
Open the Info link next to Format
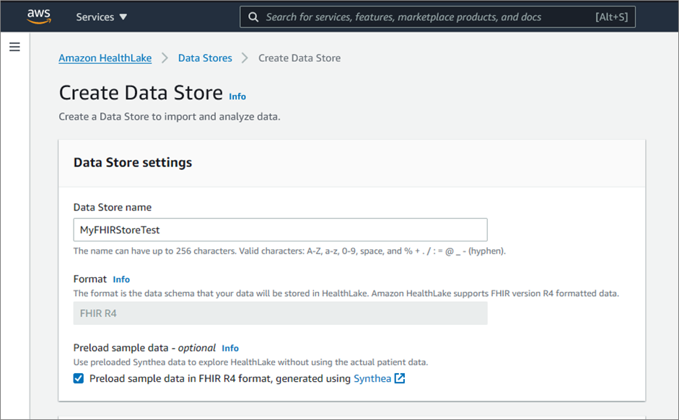click(121, 280)
